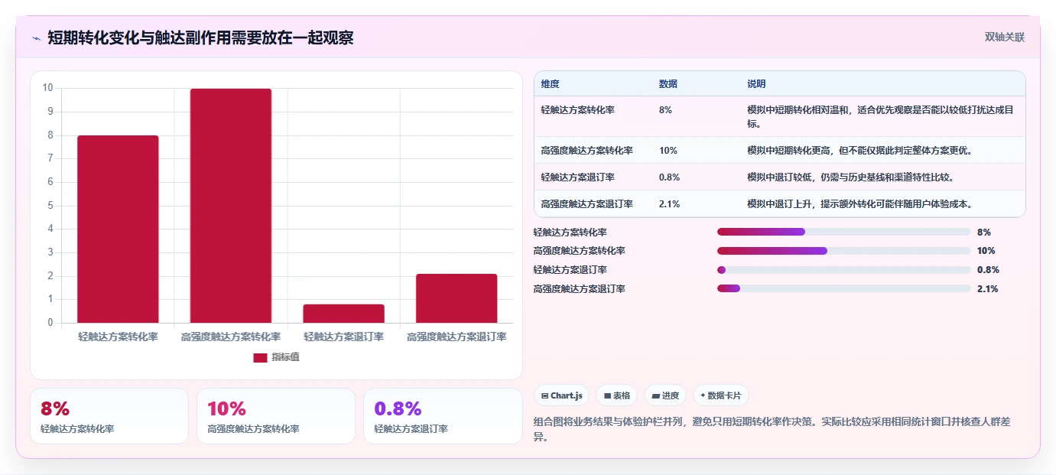Click progress-list label 高强度触达方案转化率
This screenshot has height=475, width=1056.
pyautogui.click(x=580, y=251)
